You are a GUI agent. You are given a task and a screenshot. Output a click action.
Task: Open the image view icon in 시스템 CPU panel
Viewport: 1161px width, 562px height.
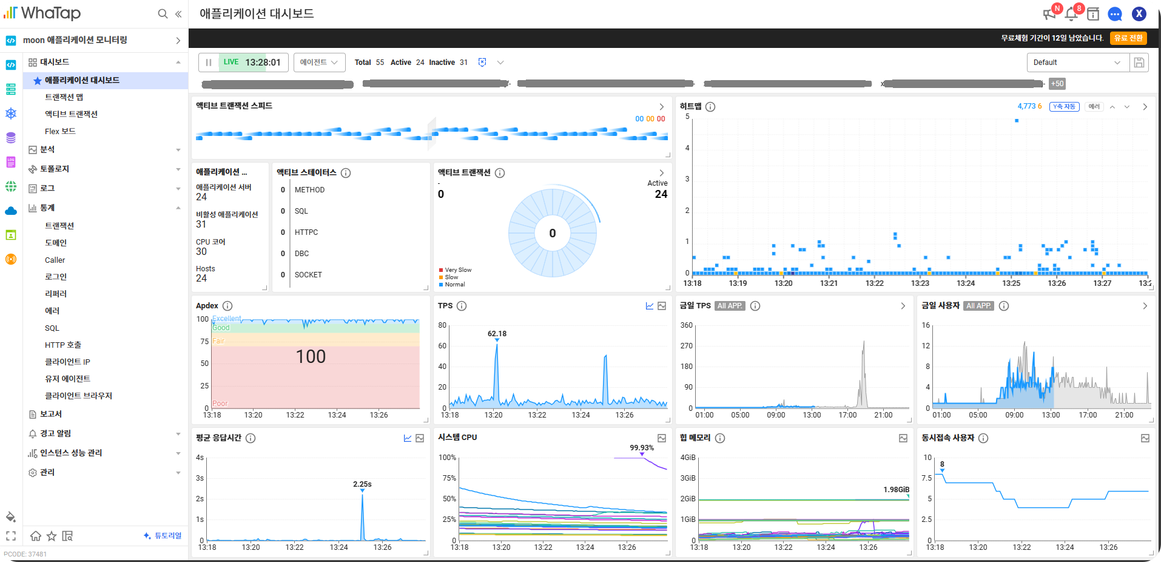click(662, 438)
